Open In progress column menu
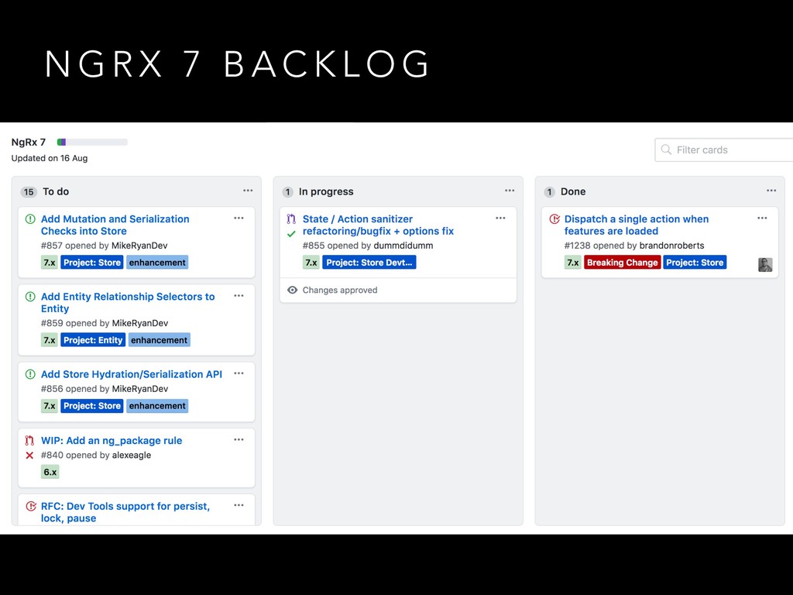Viewport: 793px width, 595px height. pos(510,191)
